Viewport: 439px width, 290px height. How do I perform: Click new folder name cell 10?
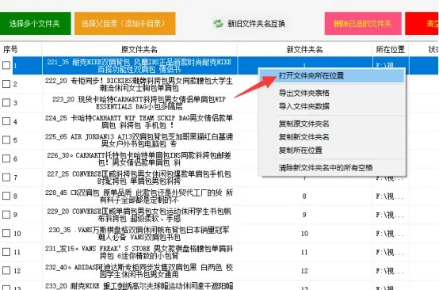[x=304, y=234]
